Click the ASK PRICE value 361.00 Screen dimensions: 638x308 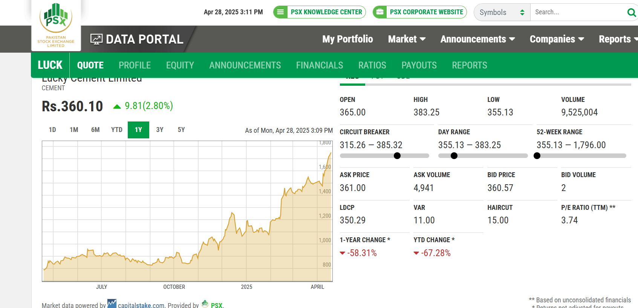pyautogui.click(x=353, y=188)
